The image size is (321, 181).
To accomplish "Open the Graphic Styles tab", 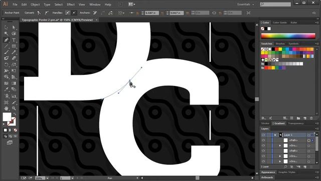I will pos(287,172).
